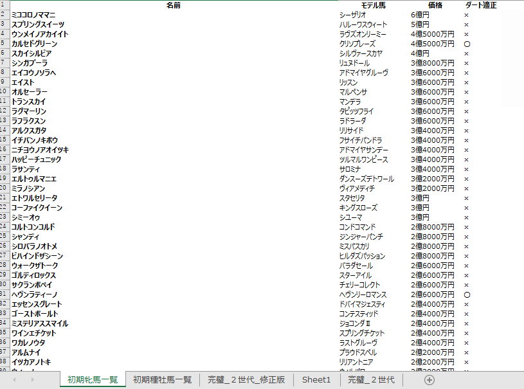
Task: Select the name cell コルトコンコルド
Action: point(174,227)
